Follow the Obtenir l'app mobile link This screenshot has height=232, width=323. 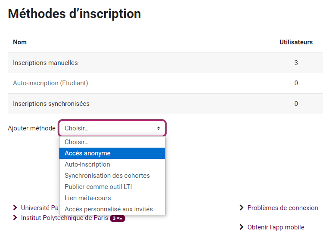(x=276, y=227)
